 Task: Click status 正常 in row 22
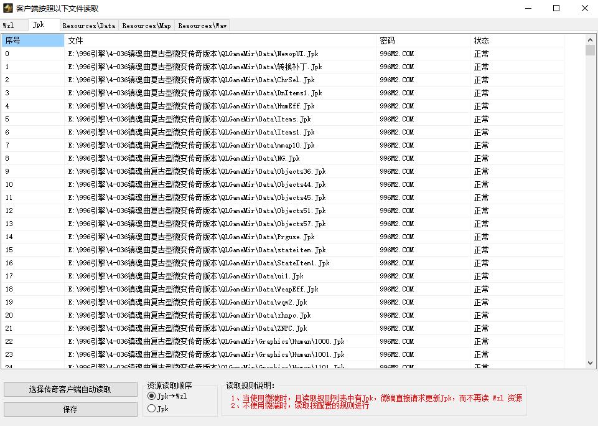(x=481, y=341)
